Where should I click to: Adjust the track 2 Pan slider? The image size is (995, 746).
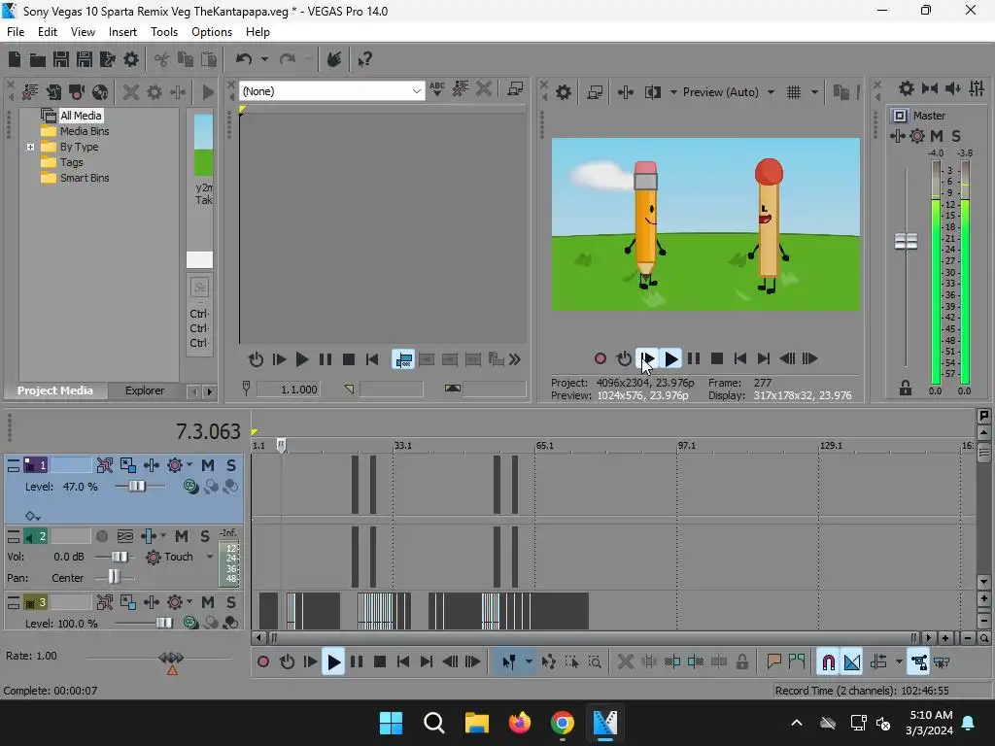[x=114, y=577]
